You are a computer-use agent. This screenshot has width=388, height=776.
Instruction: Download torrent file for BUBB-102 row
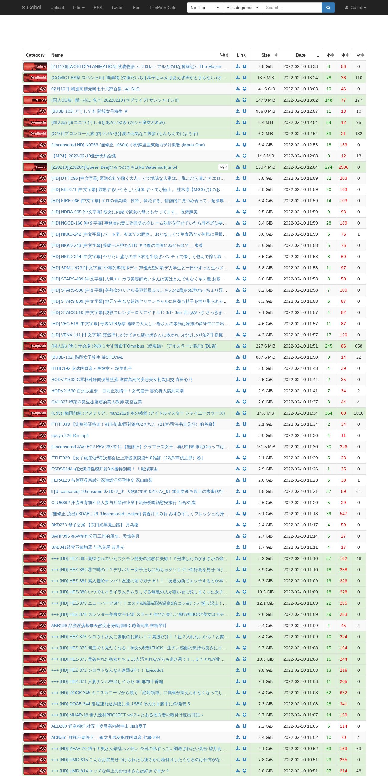(x=238, y=357)
